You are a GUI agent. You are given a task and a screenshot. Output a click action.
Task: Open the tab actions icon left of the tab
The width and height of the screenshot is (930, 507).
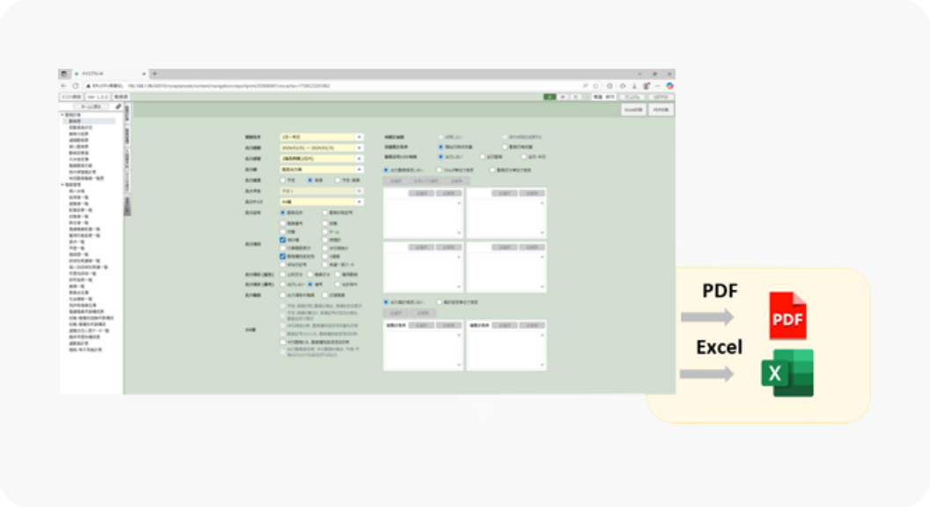click(64, 74)
